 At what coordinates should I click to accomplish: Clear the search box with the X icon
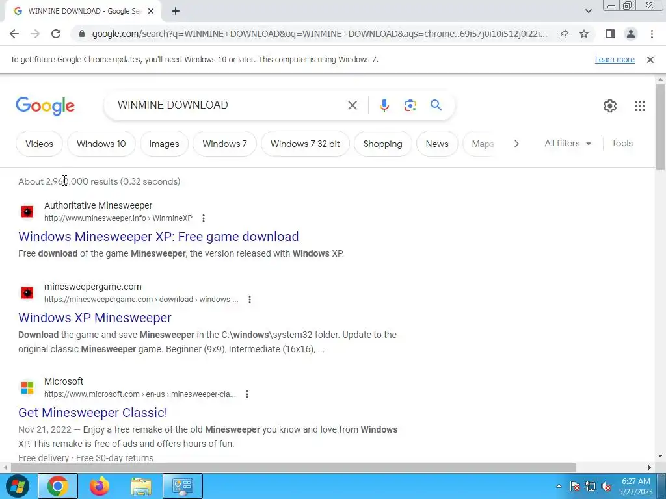point(352,105)
